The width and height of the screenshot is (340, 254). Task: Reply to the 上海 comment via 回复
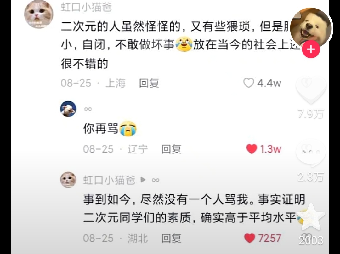(x=149, y=83)
